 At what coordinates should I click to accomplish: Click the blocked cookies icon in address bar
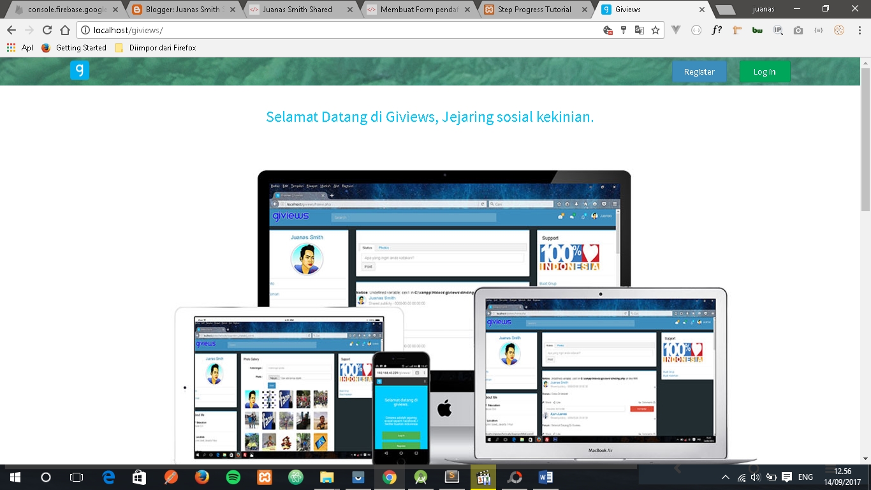608,30
